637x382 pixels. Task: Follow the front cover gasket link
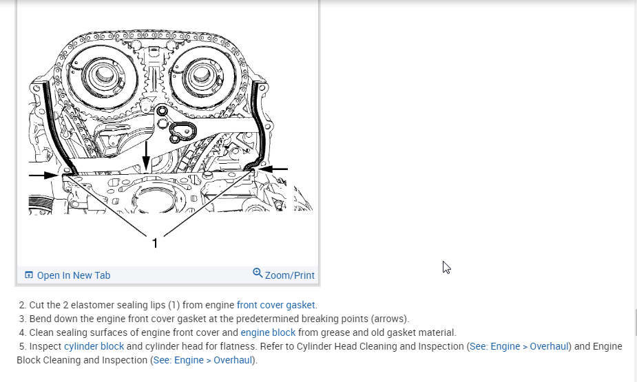[x=276, y=305]
